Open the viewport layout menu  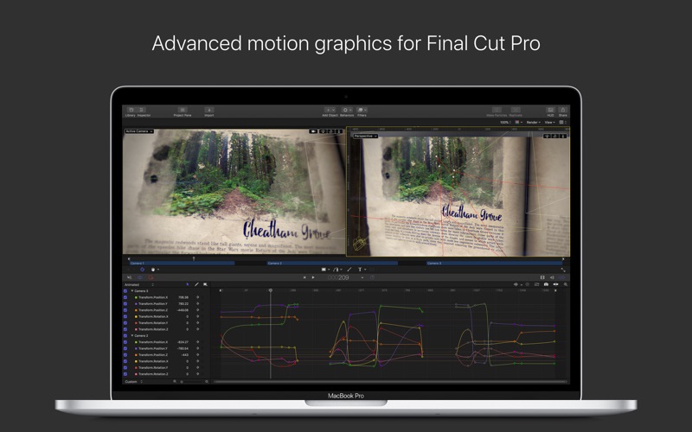563,122
